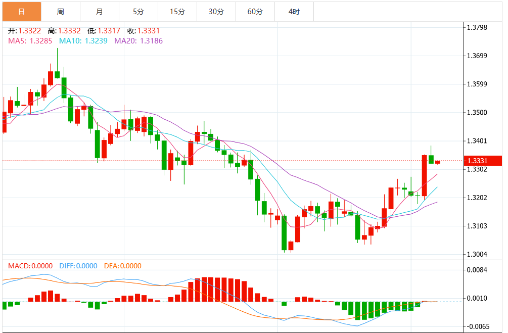Show the 30分 chart interval

click(216, 11)
